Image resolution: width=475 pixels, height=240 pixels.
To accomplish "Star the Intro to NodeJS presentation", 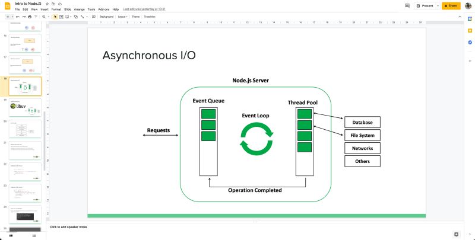I will (47, 4).
